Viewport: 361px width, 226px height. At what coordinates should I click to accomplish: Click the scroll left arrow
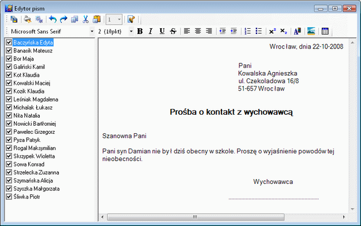click(103, 217)
